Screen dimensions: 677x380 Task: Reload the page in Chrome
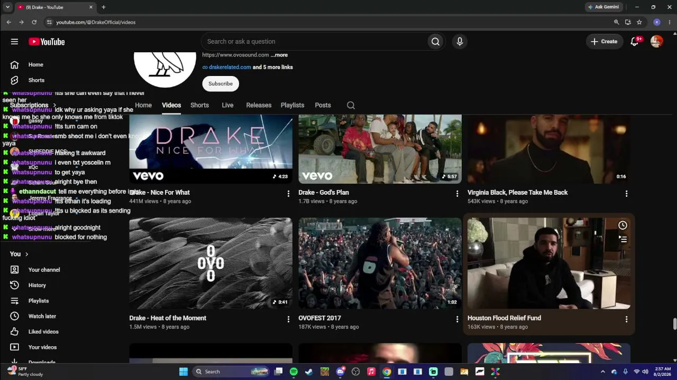click(34, 22)
